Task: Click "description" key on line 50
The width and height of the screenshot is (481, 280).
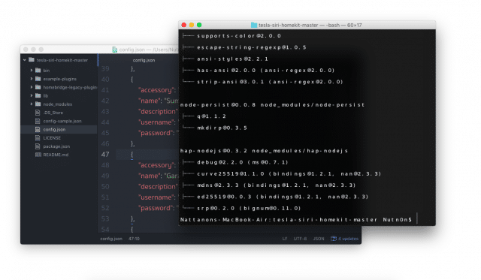Action: click(x=158, y=187)
